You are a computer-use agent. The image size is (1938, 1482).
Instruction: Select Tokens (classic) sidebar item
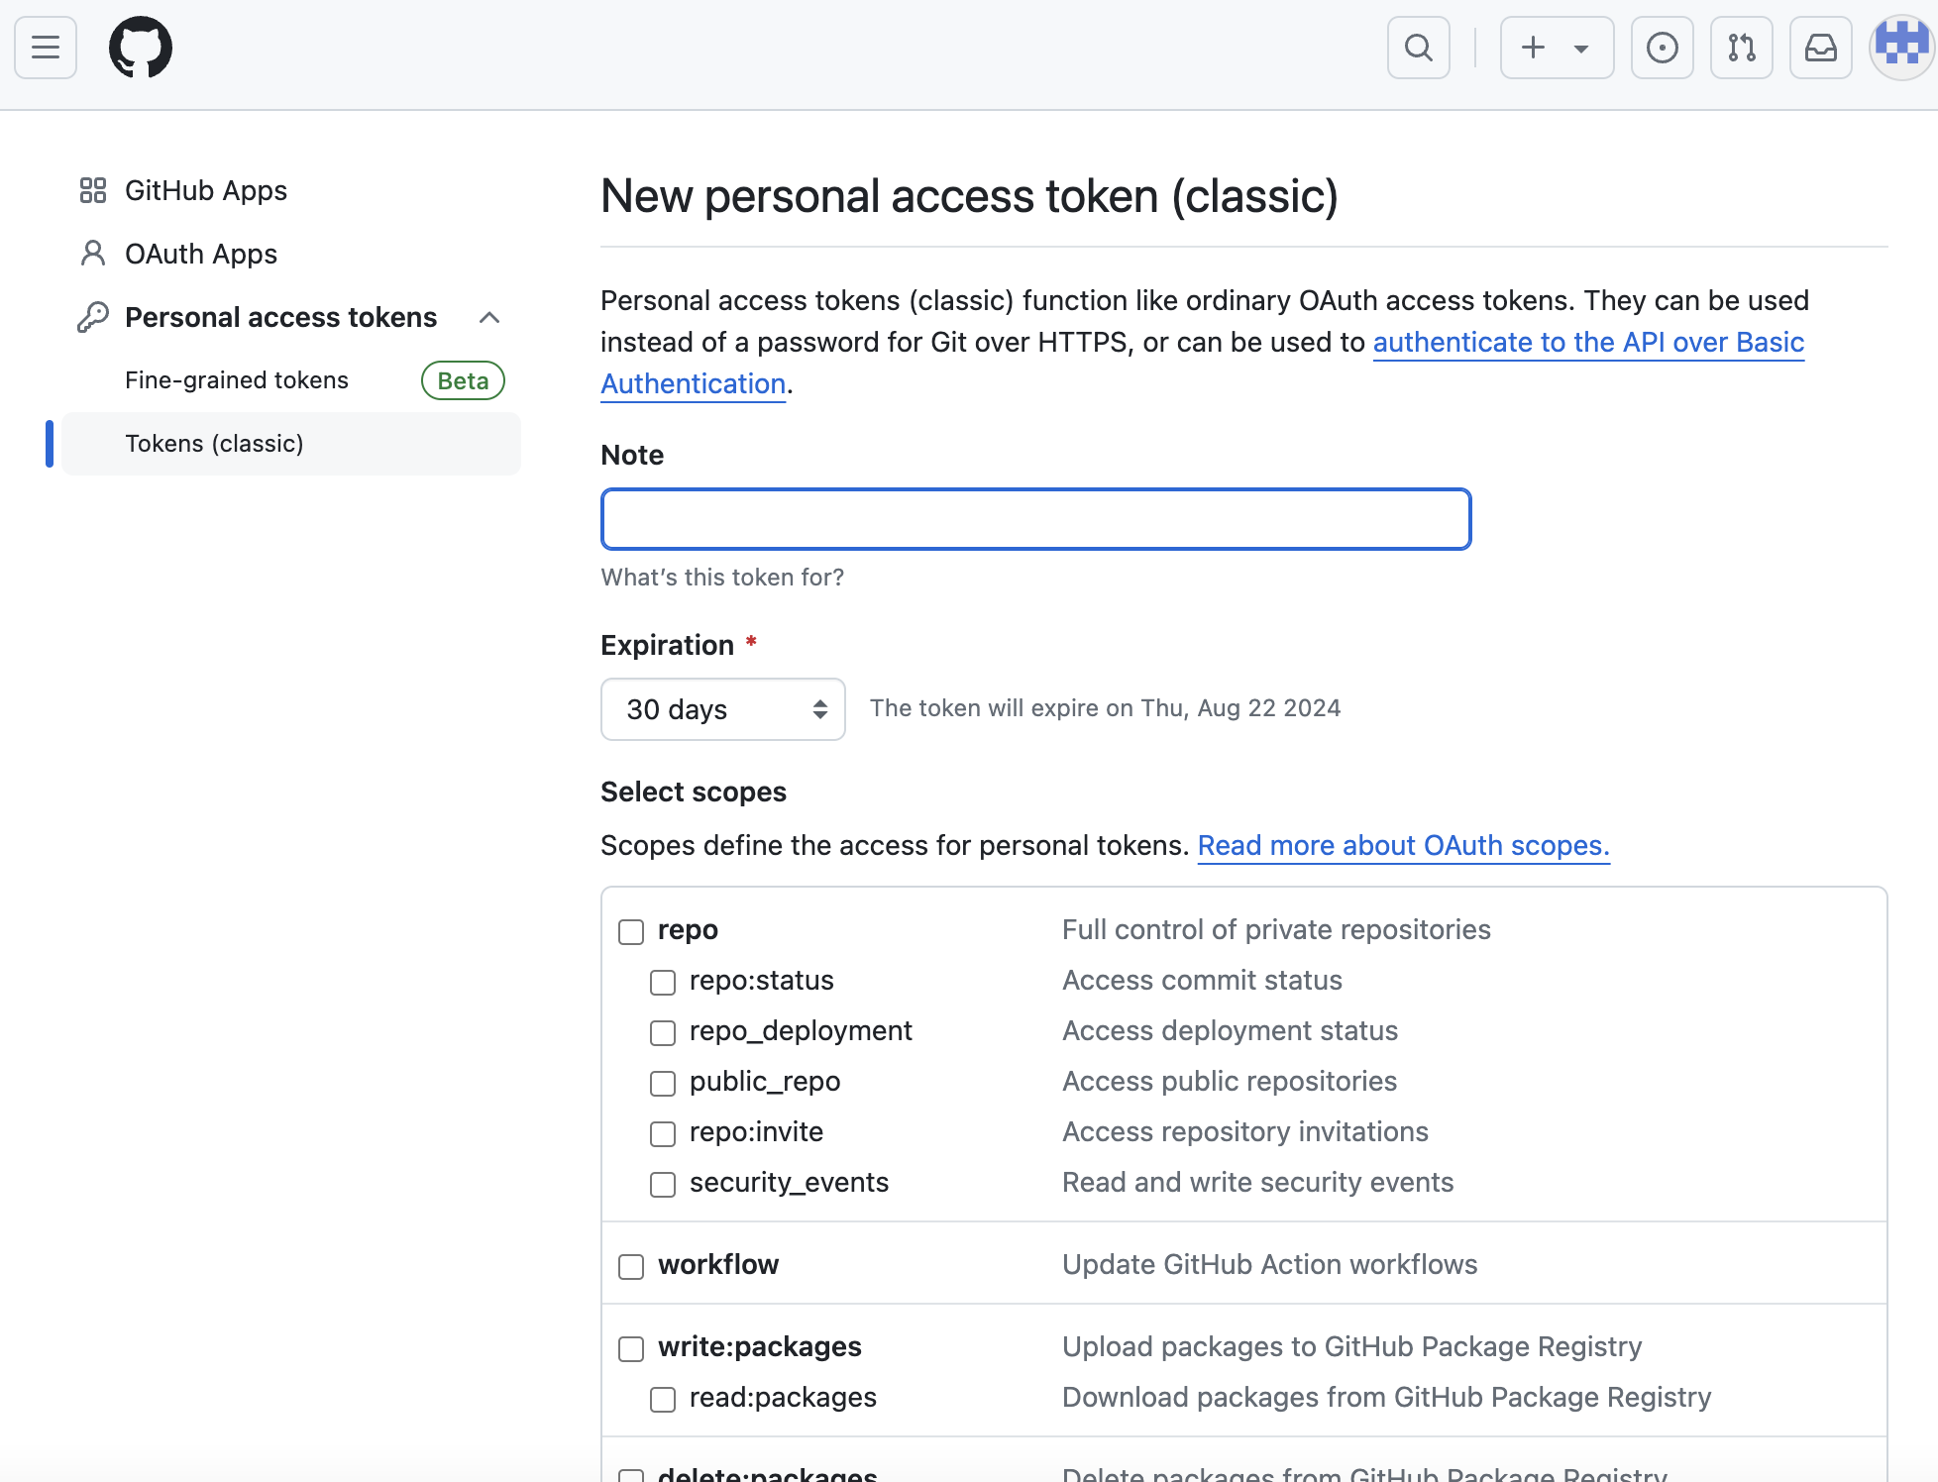(214, 444)
